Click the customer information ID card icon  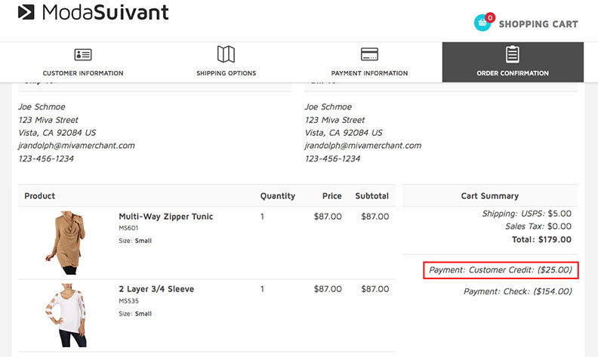pos(83,54)
